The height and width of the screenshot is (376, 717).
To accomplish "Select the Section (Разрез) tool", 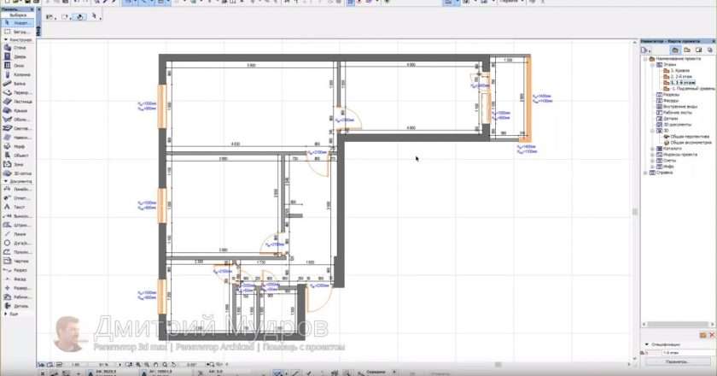I will tap(17, 270).
